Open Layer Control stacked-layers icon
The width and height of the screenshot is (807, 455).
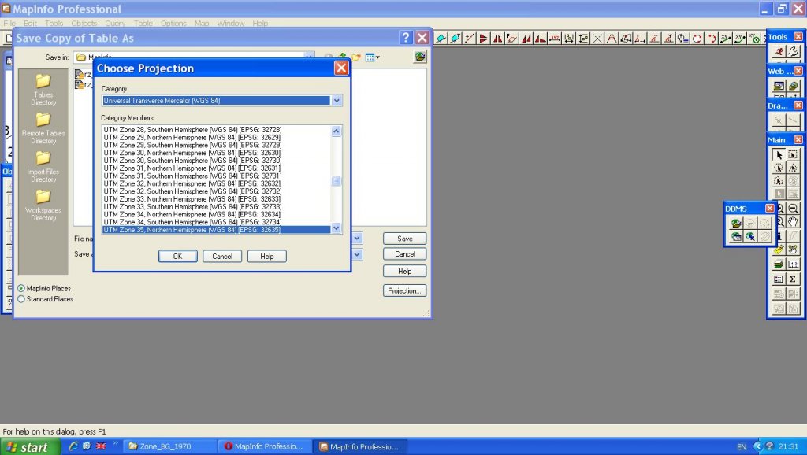click(x=779, y=264)
